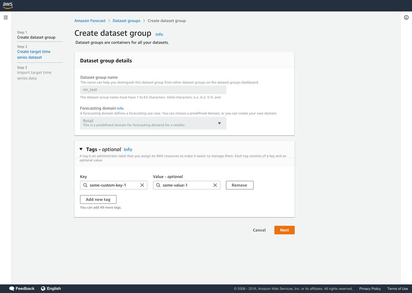
Task: Remove the some-custom-key-1 tag
Action: 240,185
